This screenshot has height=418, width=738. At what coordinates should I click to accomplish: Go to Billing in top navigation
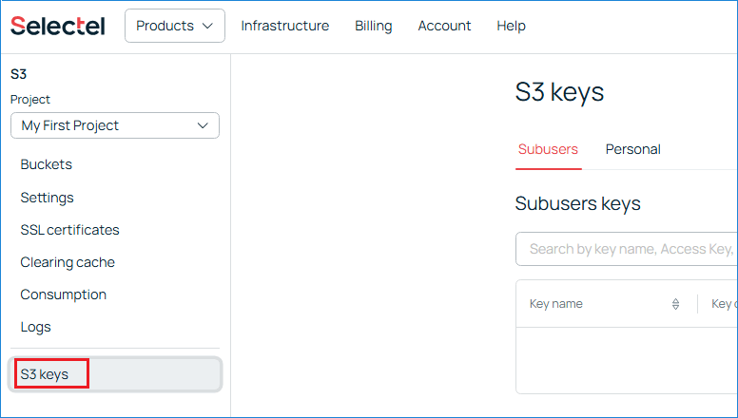tap(373, 26)
